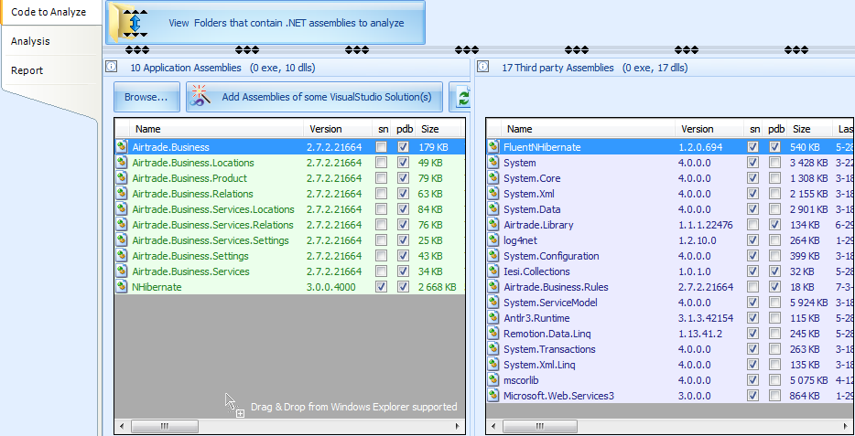Click the System.Data assembly icon
The width and height of the screenshot is (855, 436).
pyautogui.click(x=493, y=209)
